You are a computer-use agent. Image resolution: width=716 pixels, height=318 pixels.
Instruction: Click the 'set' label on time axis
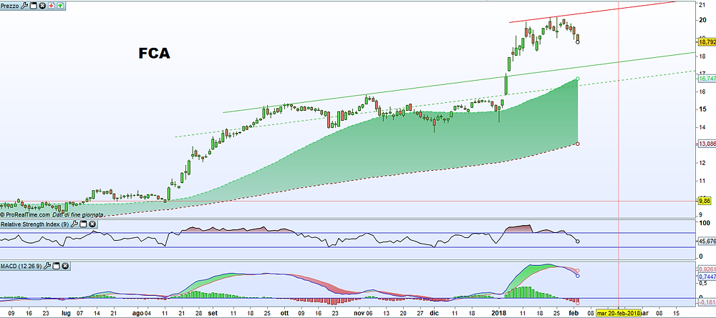click(x=212, y=314)
